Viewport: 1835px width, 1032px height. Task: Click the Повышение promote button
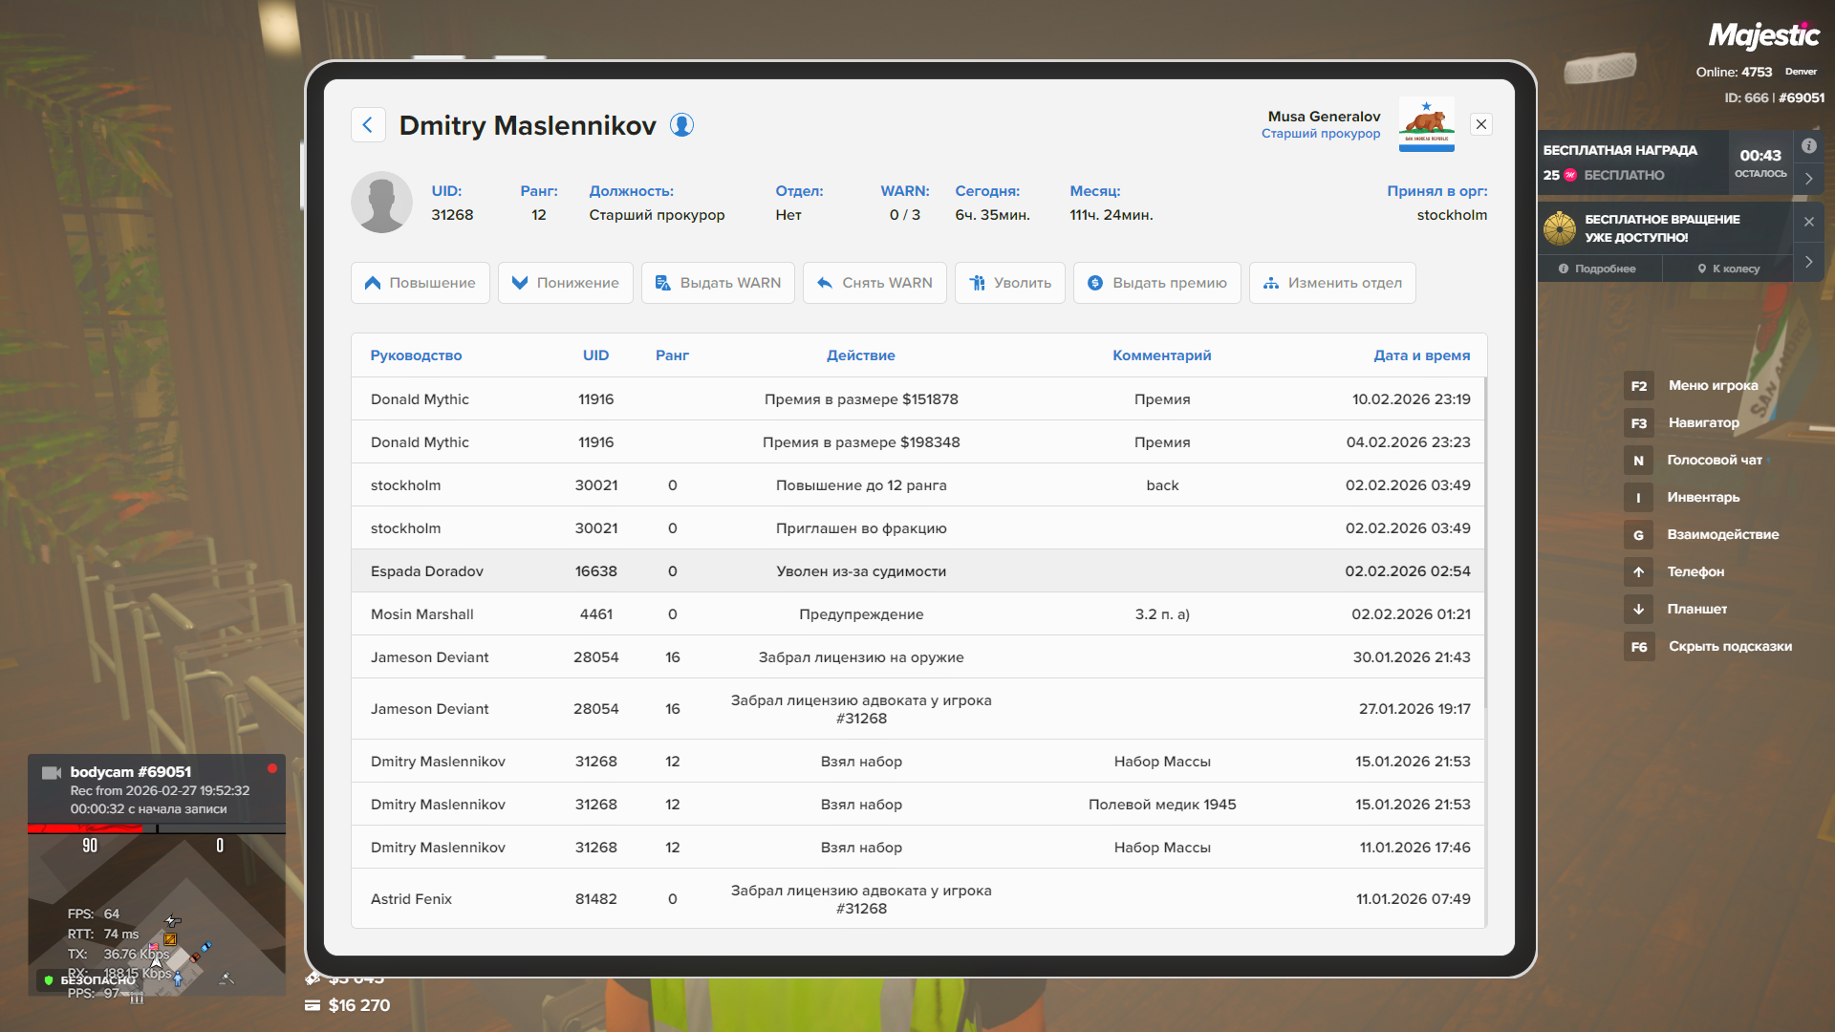[420, 283]
